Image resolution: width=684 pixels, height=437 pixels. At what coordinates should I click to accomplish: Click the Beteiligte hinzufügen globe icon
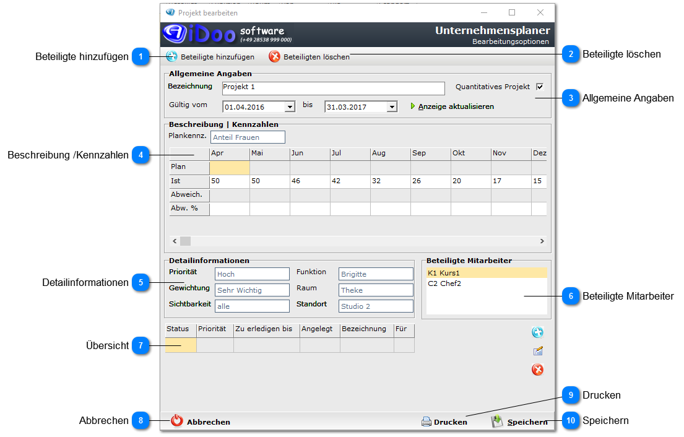click(x=172, y=56)
